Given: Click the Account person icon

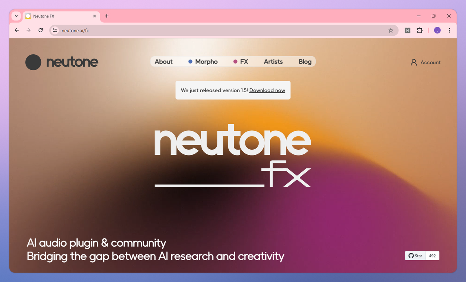Looking at the screenshot, I should [414, 62].
